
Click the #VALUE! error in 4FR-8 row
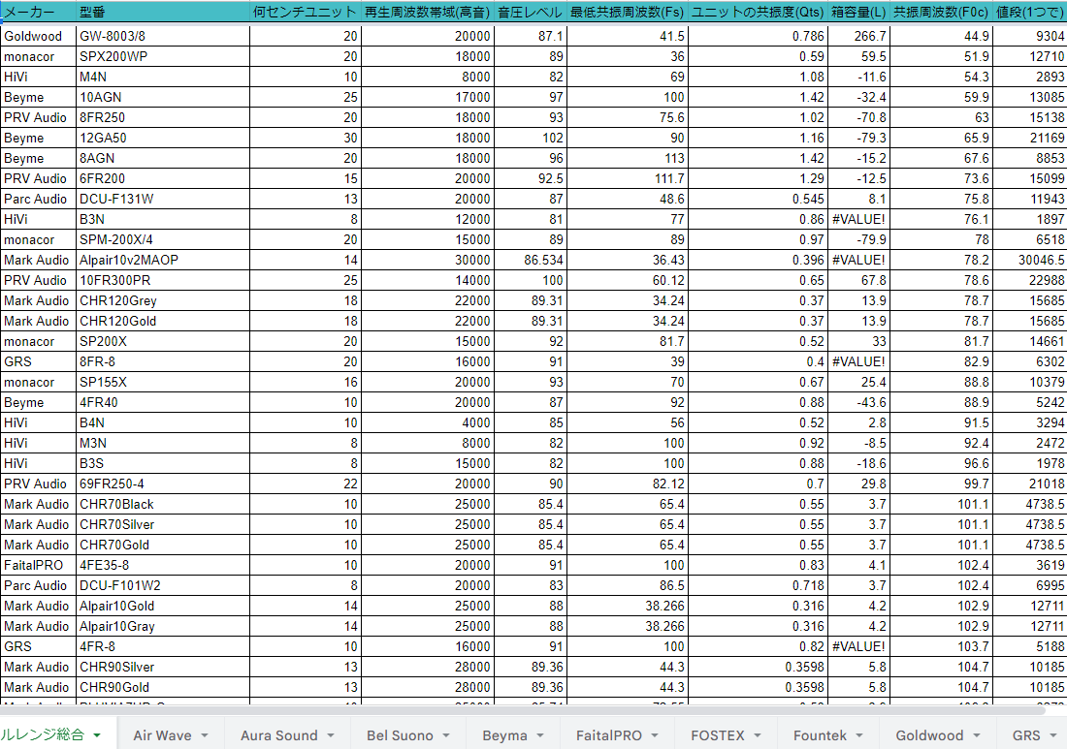(858, 647)
